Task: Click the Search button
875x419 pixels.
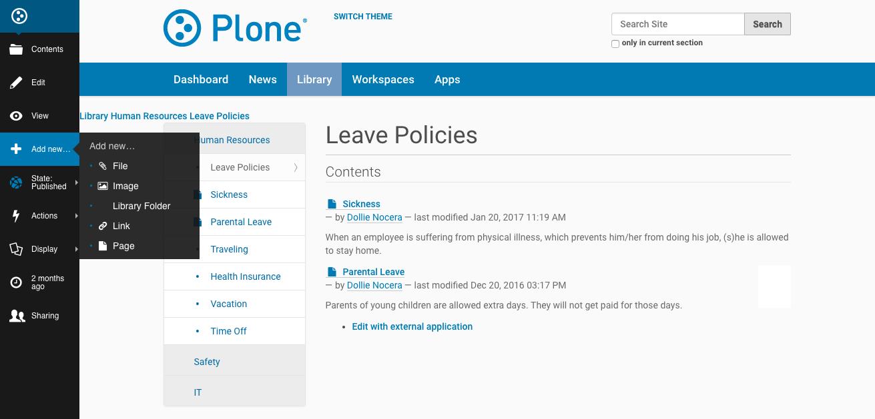Action: [x=767, y=24]
